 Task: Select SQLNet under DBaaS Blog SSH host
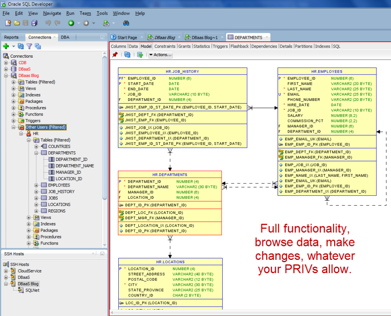click(32, 290)
